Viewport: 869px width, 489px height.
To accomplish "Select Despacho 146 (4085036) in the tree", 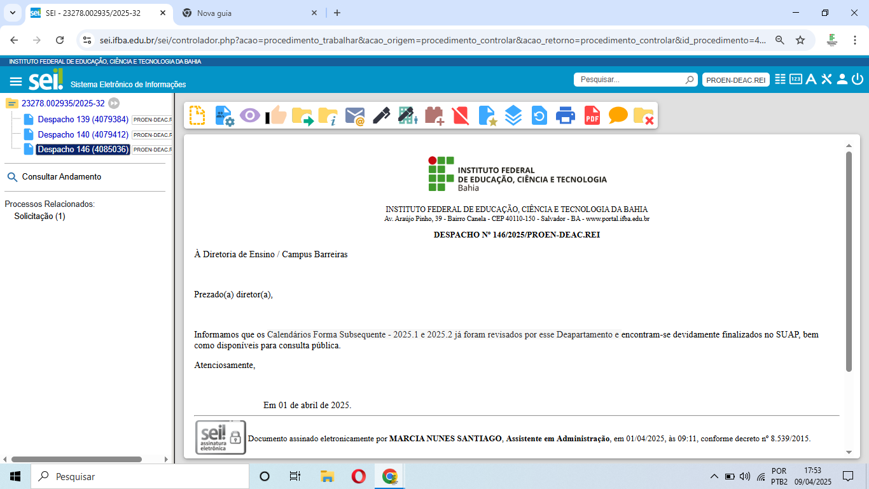I will coord(83,150).
